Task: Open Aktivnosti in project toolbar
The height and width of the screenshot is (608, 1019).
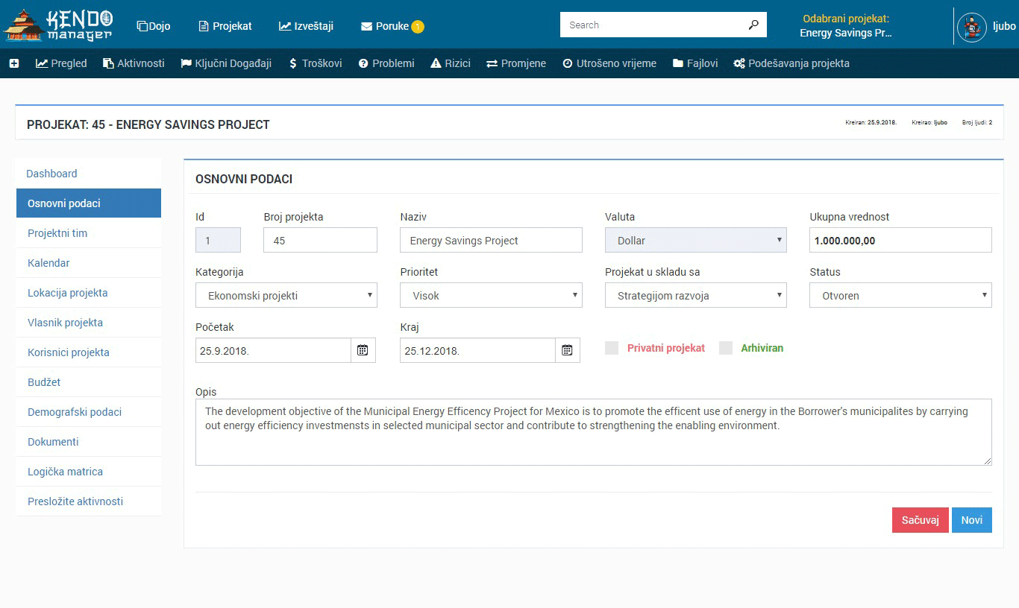Action: coord(134,63)
